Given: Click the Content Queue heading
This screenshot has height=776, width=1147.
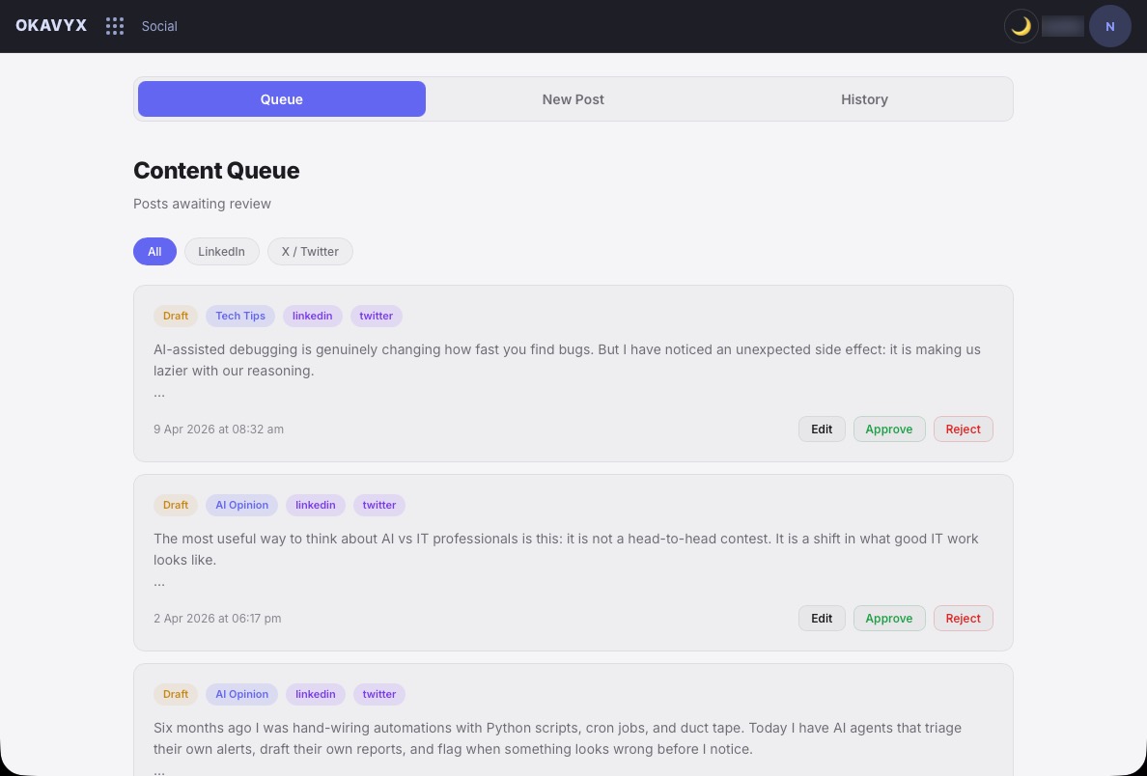Looking at the screenshot, I should pyautogui.click(x=216, y=171).
